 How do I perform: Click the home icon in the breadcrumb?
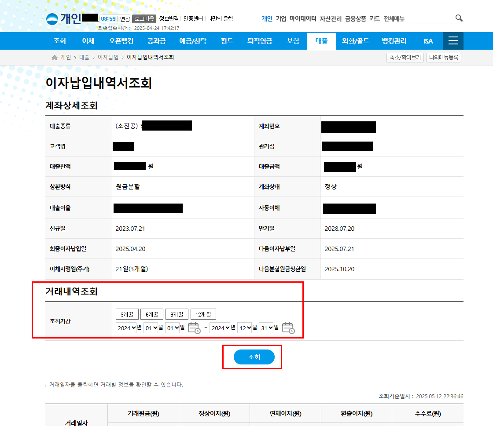tap(54, 57)
